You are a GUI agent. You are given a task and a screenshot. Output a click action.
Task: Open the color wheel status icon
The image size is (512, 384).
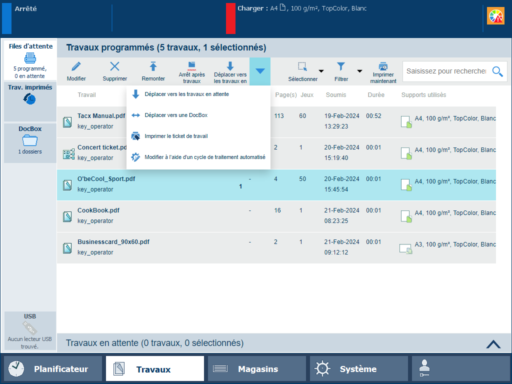[496, 16]
